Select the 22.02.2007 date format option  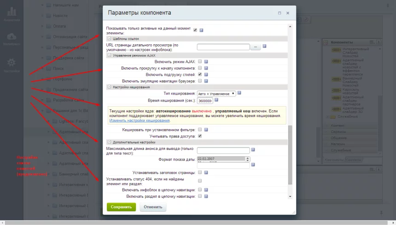coord(221,158)
